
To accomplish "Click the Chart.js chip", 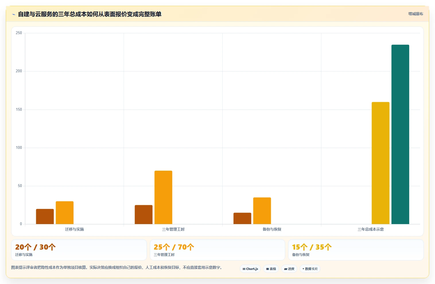I will [250, 269].
